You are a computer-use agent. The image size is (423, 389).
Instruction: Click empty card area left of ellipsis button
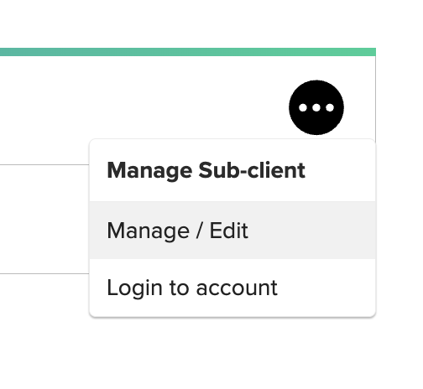click(x=140, y=107)
